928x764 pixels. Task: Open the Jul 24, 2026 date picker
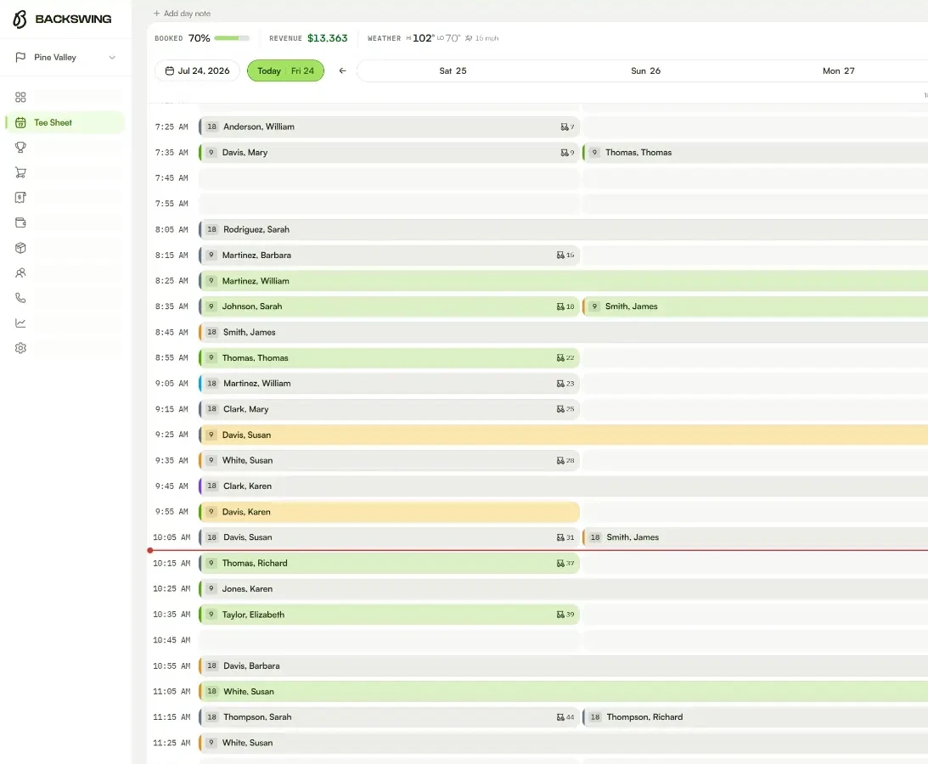(x=197, y=70)
